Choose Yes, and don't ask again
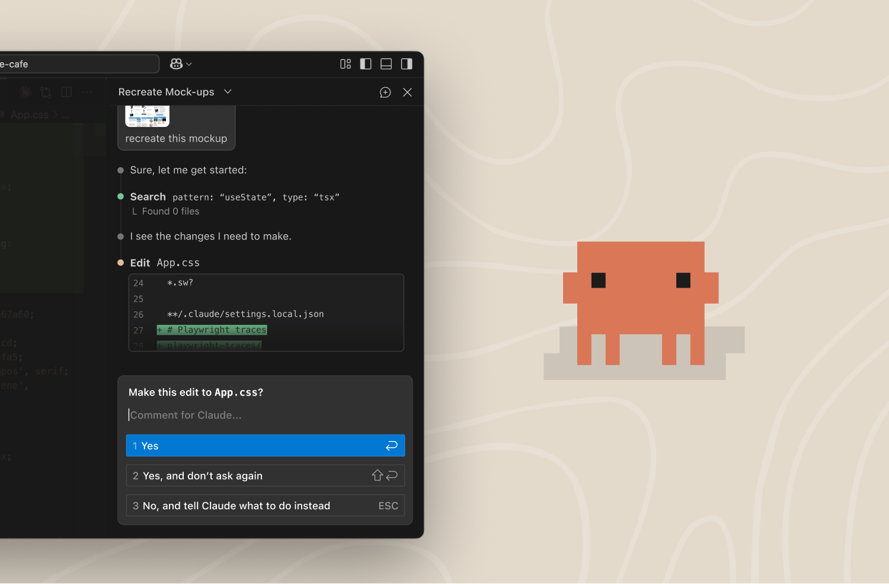Image resolution: width=889 pixels, height=584 pixels. (265, 476)
